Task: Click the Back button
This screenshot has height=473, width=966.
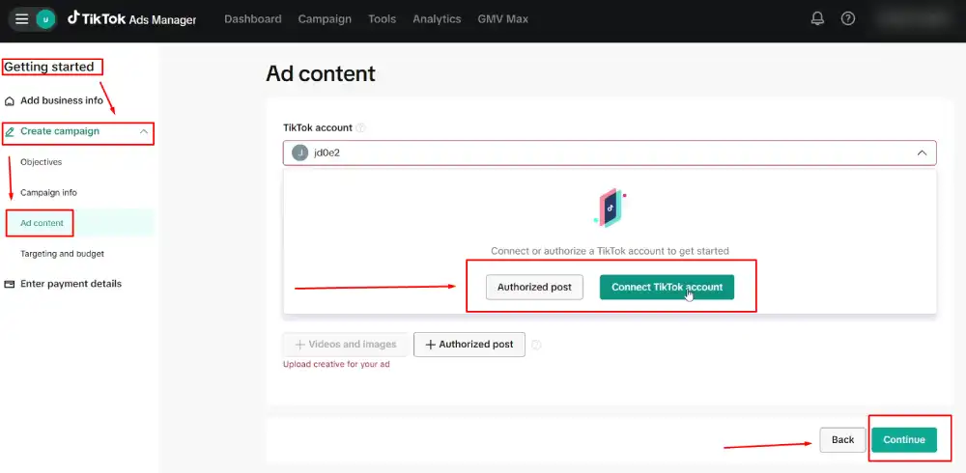Action: click(842, 440)
